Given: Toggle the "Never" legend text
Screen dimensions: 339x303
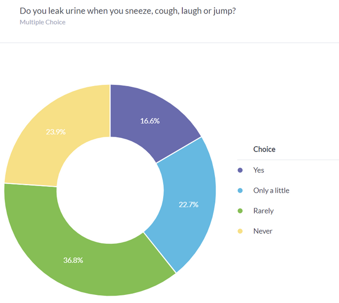Looking at the screenshot, I should (262, 231).
